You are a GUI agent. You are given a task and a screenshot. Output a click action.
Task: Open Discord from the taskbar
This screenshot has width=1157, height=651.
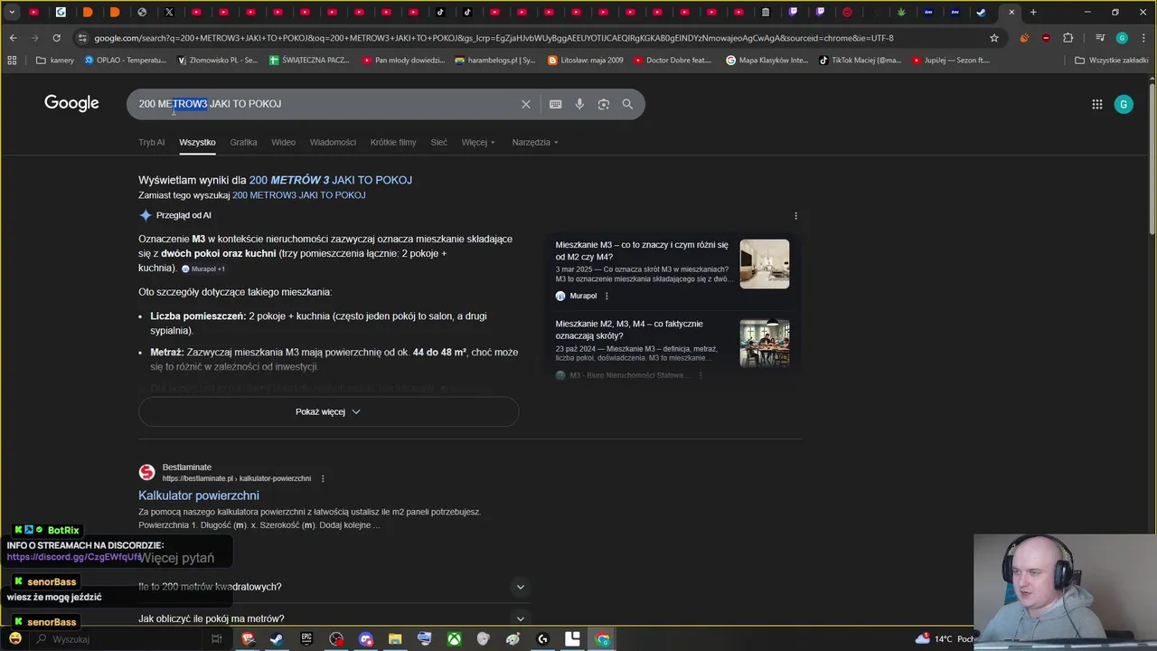(x=366, y=639)
